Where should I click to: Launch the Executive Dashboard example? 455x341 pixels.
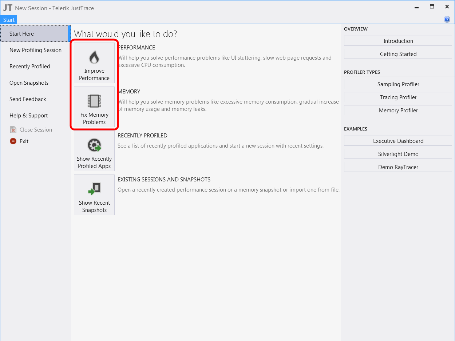pyautogui.click(x=398, y=141)
